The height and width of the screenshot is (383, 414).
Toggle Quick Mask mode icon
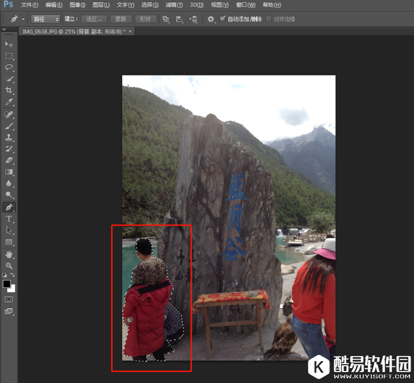(x=9, y=299)
